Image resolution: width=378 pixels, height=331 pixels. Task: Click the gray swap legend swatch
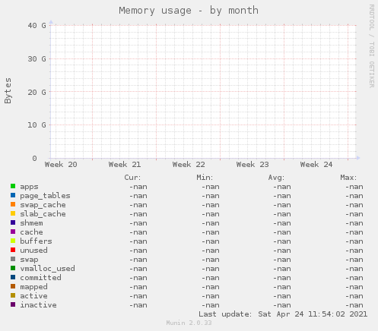coord(13,259)
